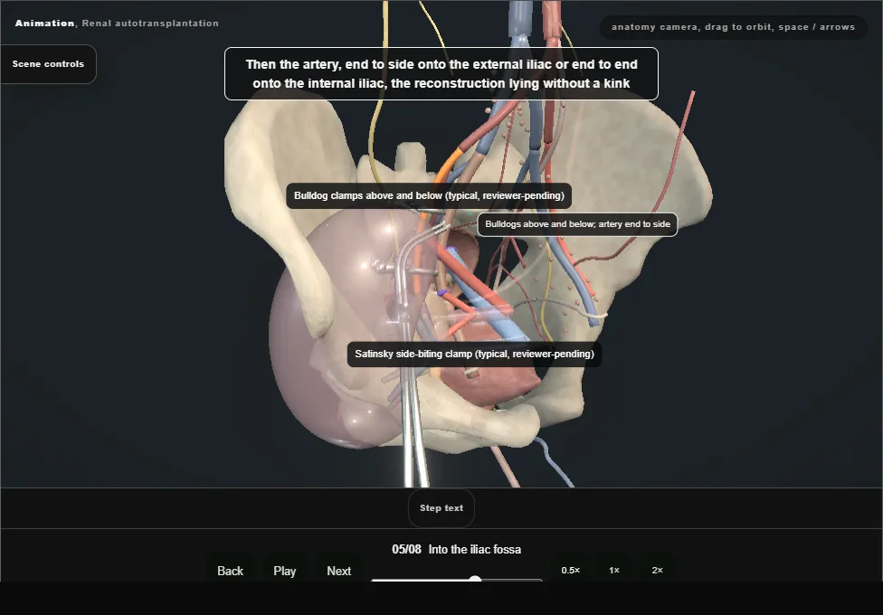Go to previous step with Back

(x=231, y=571)
